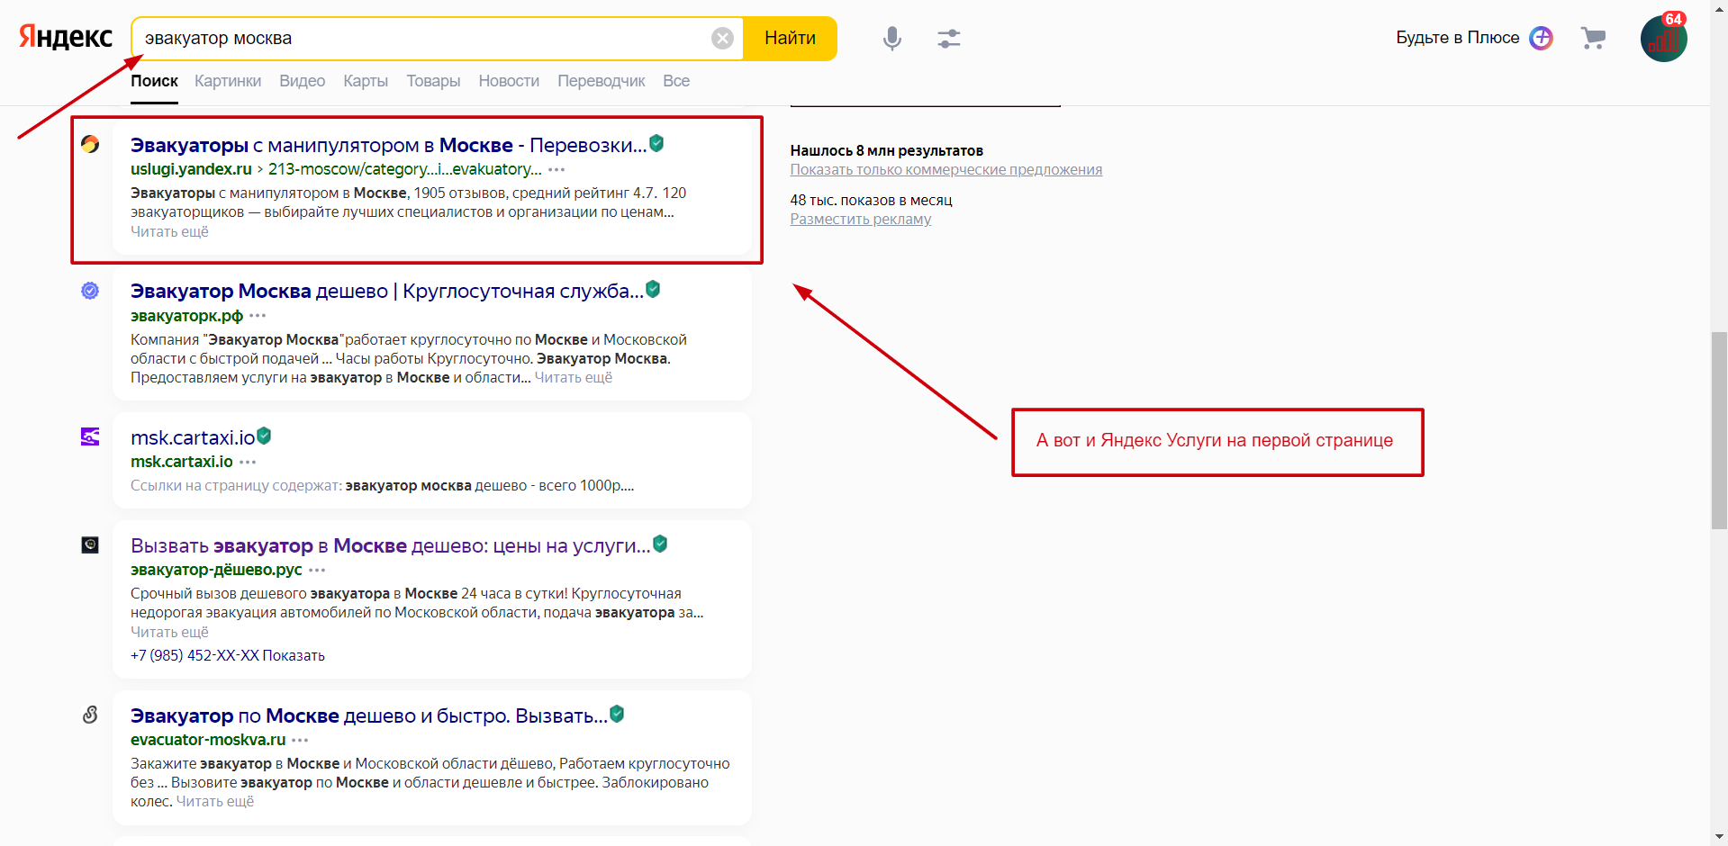Screen dimensions: 1728x846
Task: Expand Читать ещё under the Yandex Uslugi snippet
Action: (x=169, y=231)
